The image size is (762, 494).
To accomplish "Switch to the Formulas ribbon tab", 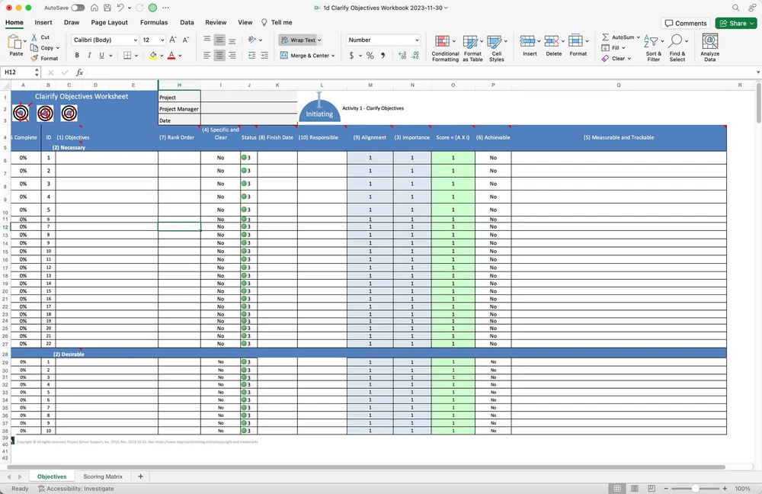I will [154, 22].
